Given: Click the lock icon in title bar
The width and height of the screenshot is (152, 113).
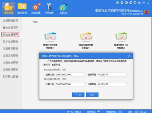Looking at the screenshot, I should (131, 3).
